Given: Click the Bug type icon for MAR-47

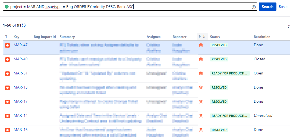Looking at the screenshot, I should (7, 45).
